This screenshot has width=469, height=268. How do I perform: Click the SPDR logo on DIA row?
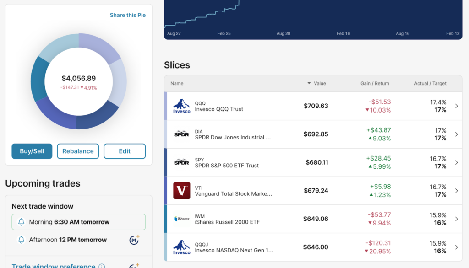pyautogui.click(x=182, y=134)
